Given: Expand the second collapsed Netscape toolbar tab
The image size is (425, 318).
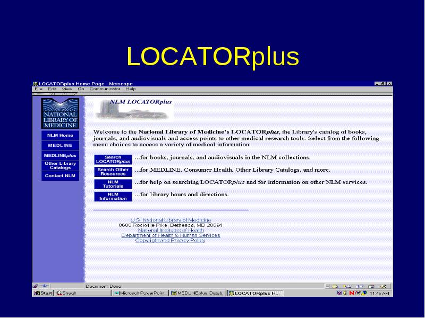Looking at the screenshot, I should click(x=59, y=94).
